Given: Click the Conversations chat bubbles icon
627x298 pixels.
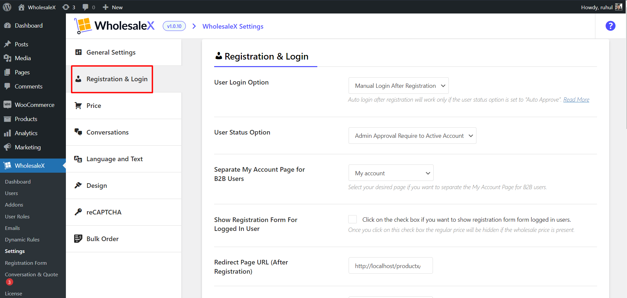Looking at the screenshot, I should (x=78, y=132).
